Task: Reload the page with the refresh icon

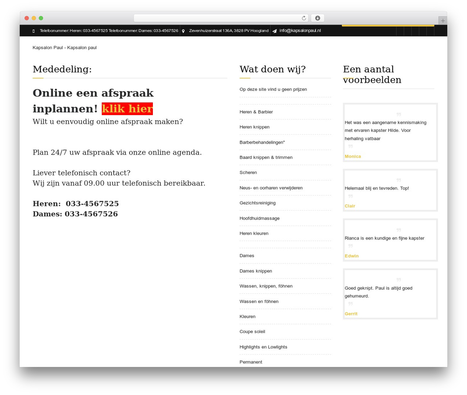Action: 304,18
